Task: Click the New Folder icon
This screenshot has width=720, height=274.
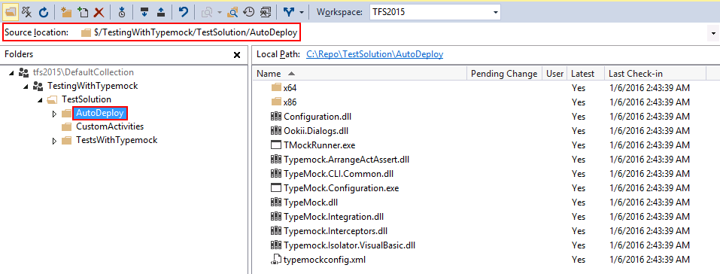Action: [x=66, y=12]
